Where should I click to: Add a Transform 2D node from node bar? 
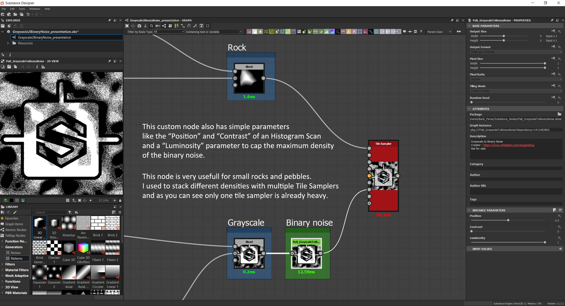tap(360, 32)
